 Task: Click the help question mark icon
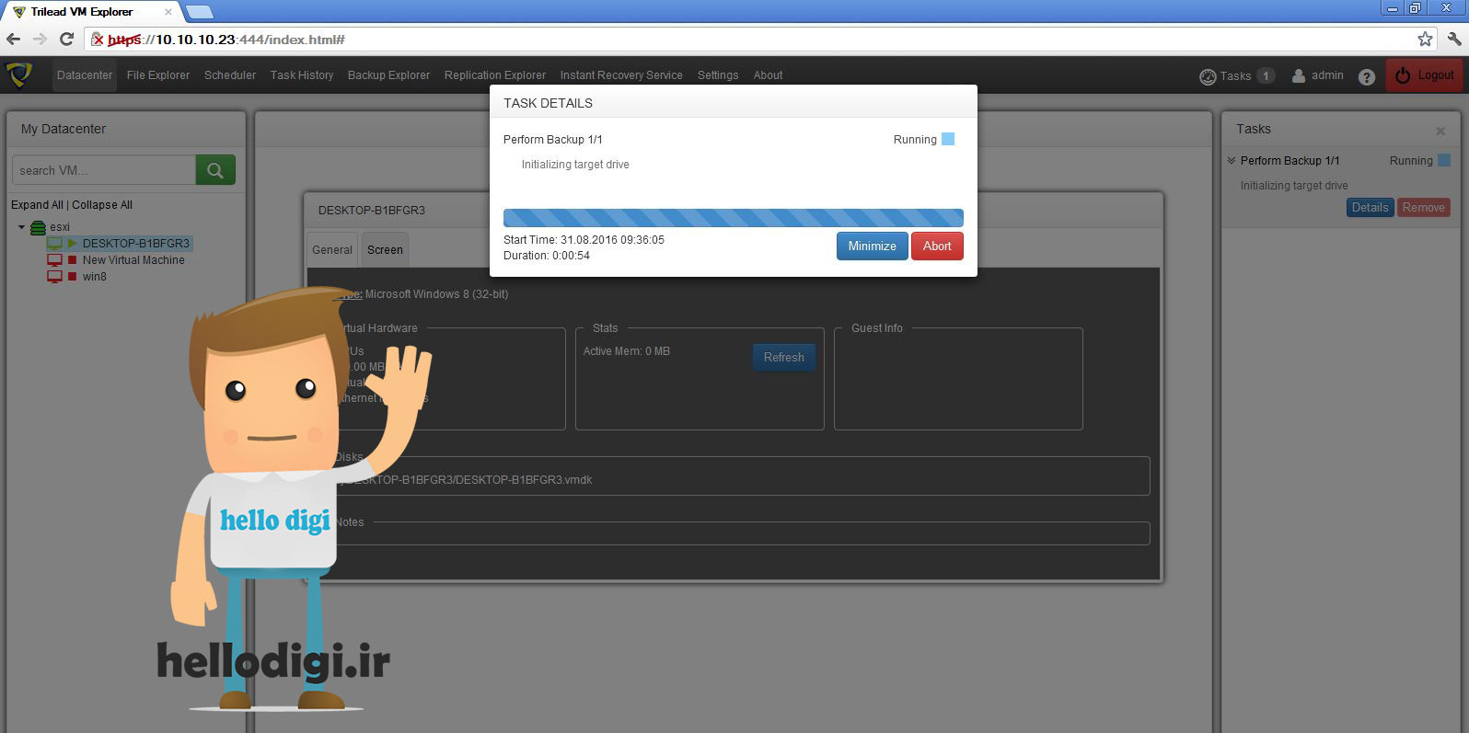[x=1367, y=76]
